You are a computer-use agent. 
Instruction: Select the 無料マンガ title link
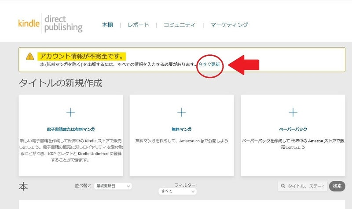181,129
